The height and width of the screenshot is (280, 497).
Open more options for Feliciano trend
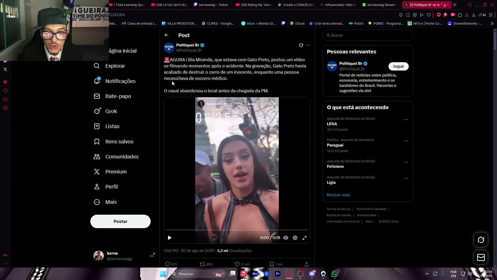point(406,162)
